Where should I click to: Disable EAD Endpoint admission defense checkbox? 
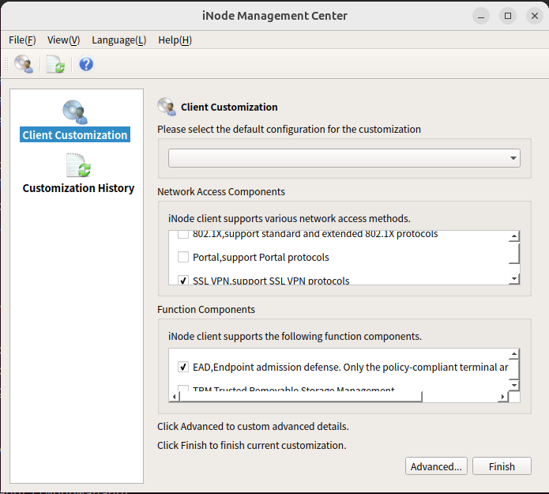click(183, 367)
